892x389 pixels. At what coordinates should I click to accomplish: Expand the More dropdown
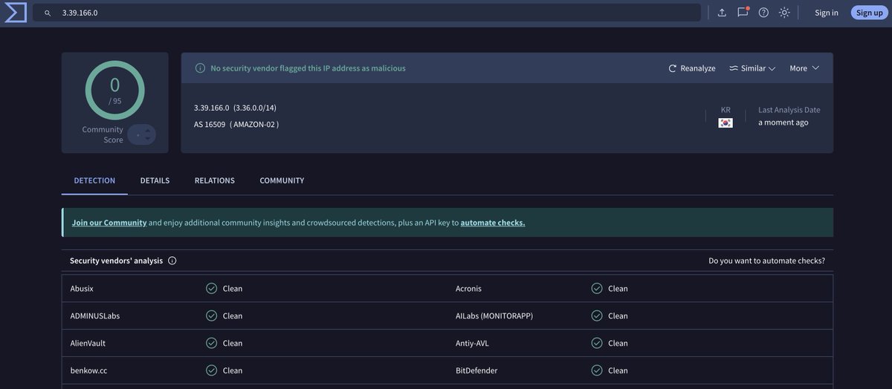(x=804, y=68)
